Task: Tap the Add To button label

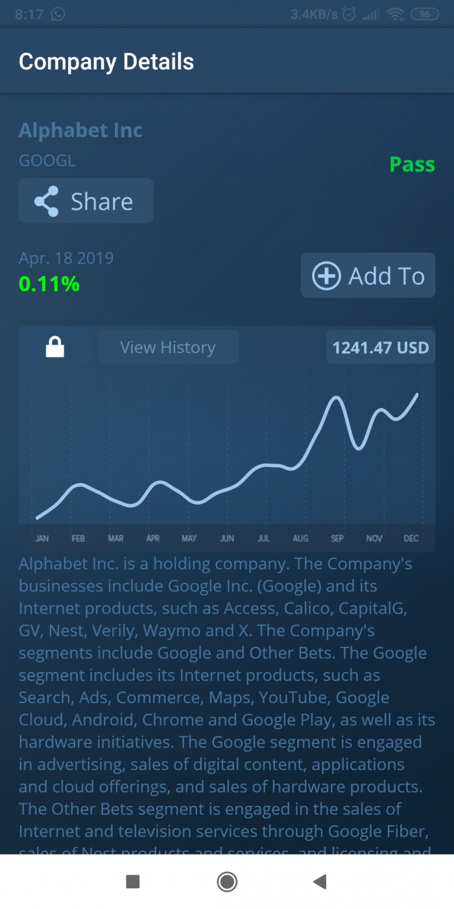Action: pyautogui.click(x=387, y=276)
